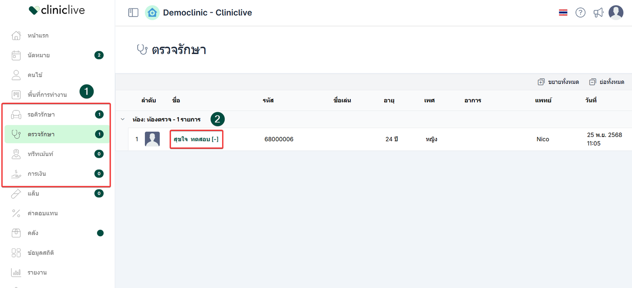Collapse all rows with ย่อทั้งหมด
The image size is (632, 288).
[607, 82]
